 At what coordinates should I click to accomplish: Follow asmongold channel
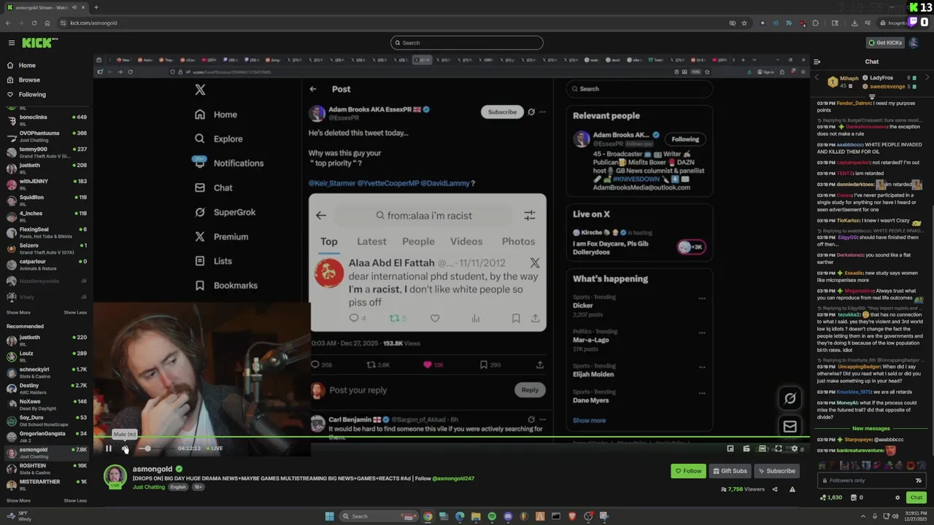tap(688, 471)
